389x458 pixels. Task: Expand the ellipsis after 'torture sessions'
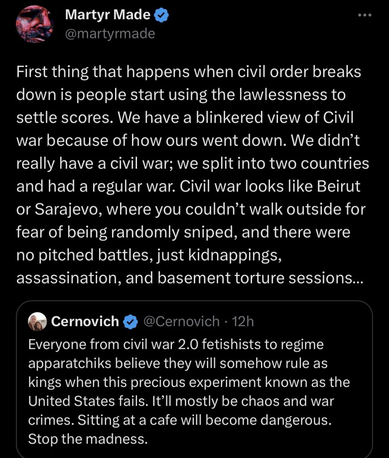(x=358, y=278)
